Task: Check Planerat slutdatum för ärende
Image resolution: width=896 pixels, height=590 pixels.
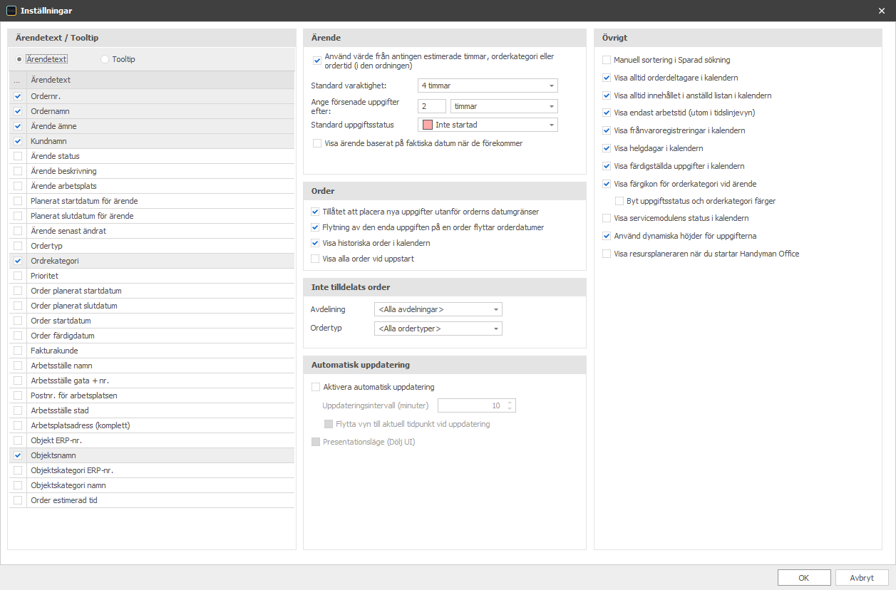Action: 18,216
